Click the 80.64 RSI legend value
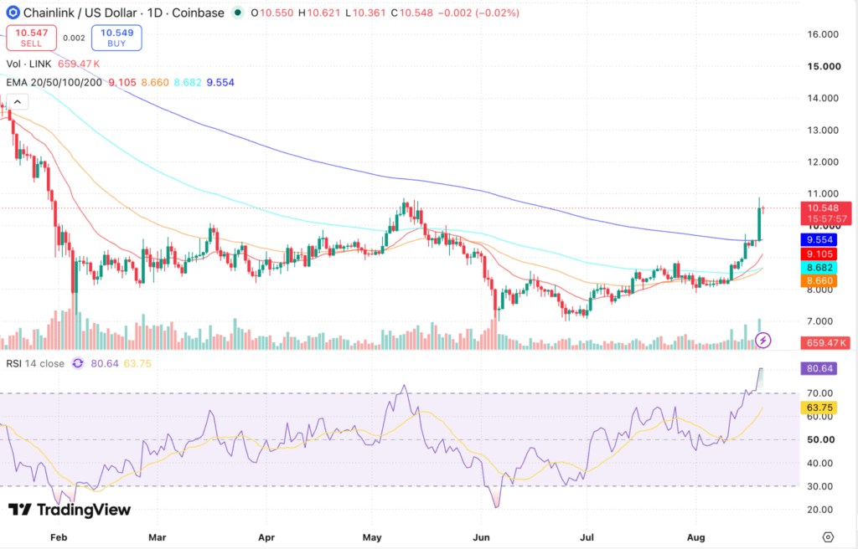Image resolution: width=858 pixels, height=549 pixels. [x=105, y=364]
